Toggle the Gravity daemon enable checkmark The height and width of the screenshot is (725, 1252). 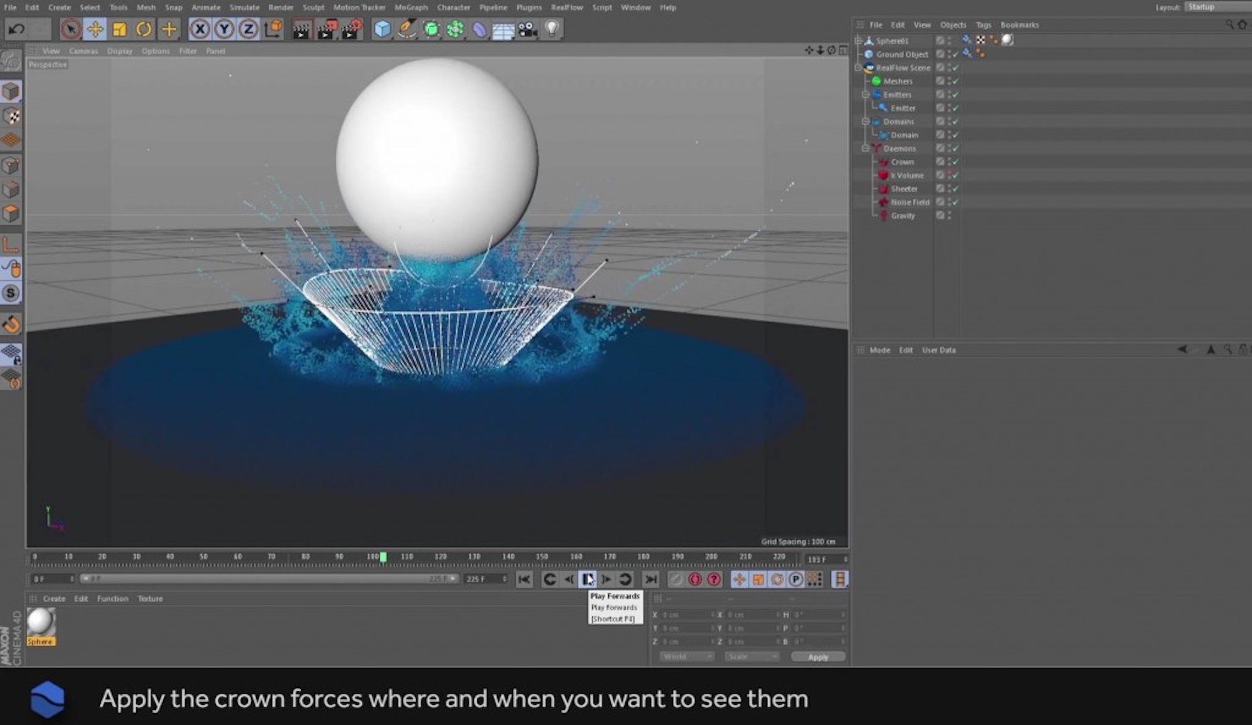coord(955,216)
